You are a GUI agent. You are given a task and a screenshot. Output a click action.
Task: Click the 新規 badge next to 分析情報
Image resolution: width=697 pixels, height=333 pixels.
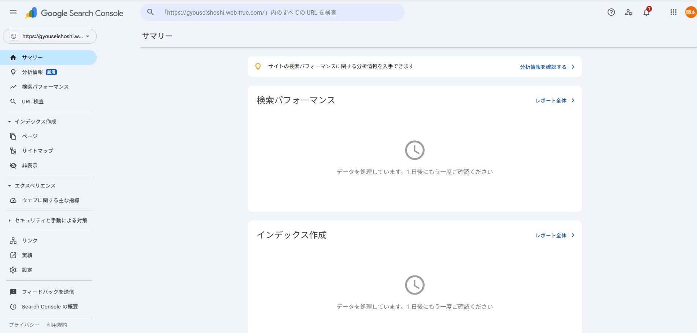click(x=51, y=72)
